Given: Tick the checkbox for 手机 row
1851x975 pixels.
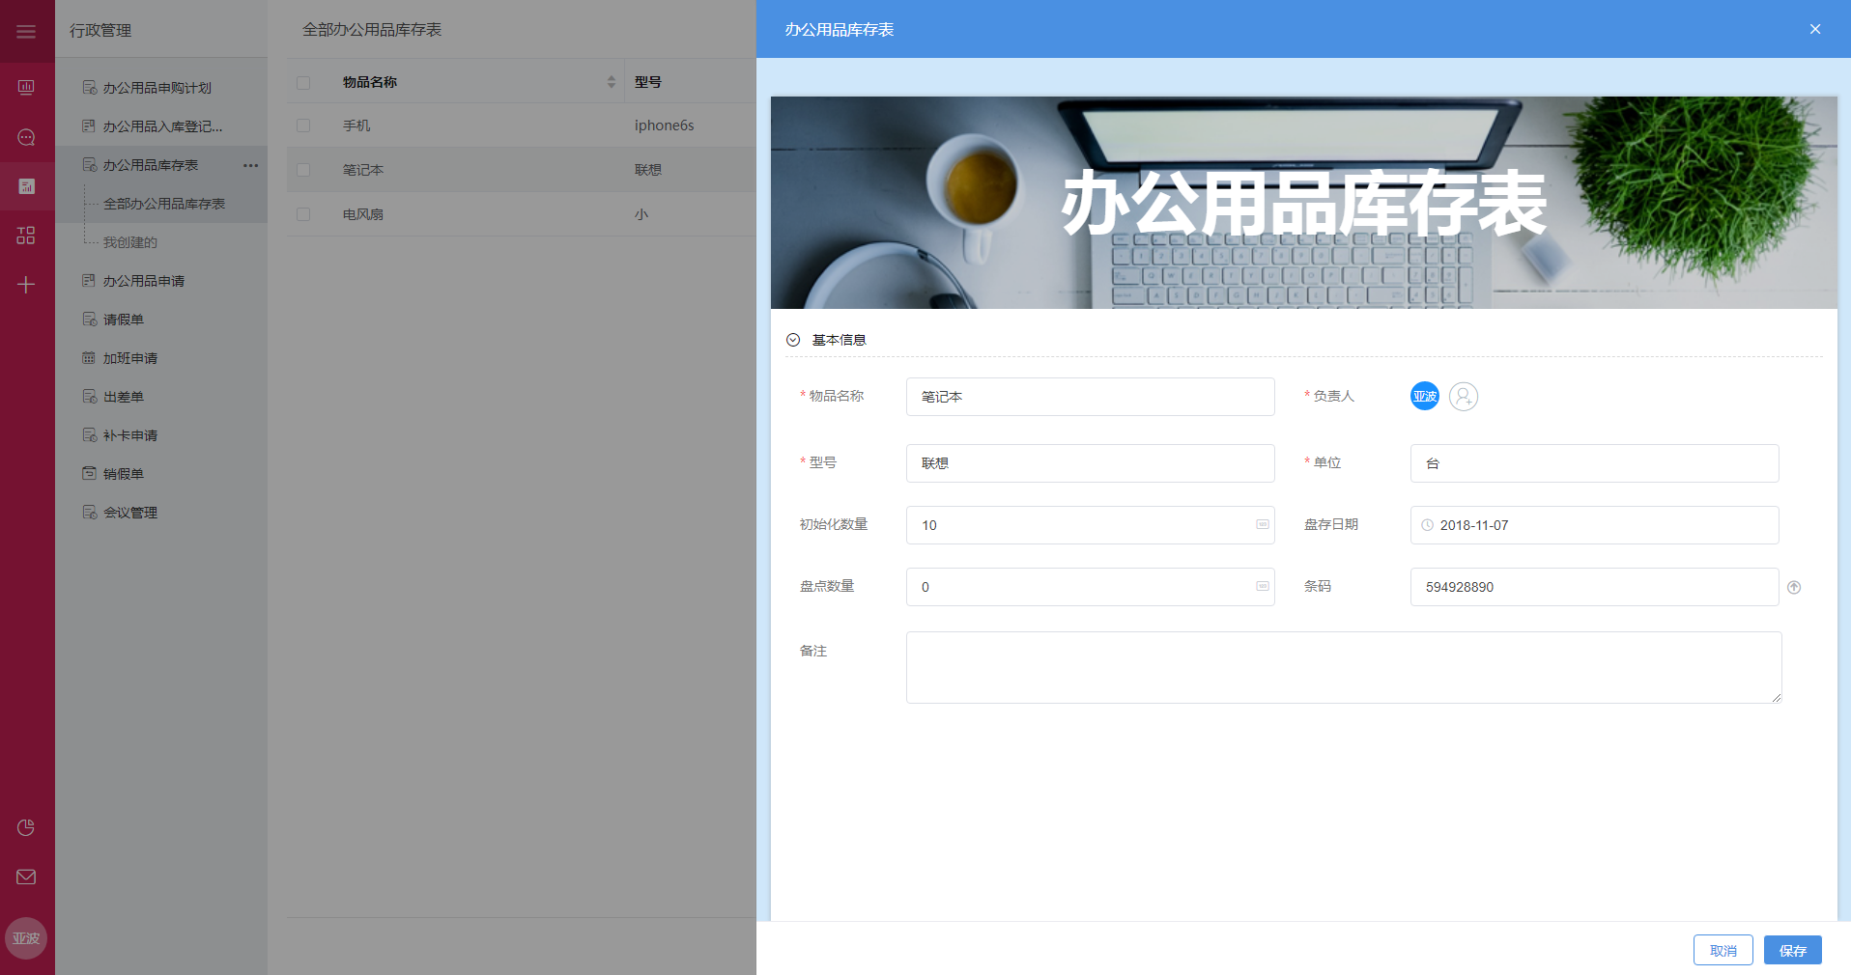Looking at the screenshot, I should pyautogui.click(x=303, y=125).
